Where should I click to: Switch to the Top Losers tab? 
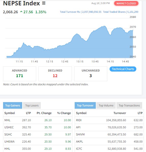click(32, 105)
